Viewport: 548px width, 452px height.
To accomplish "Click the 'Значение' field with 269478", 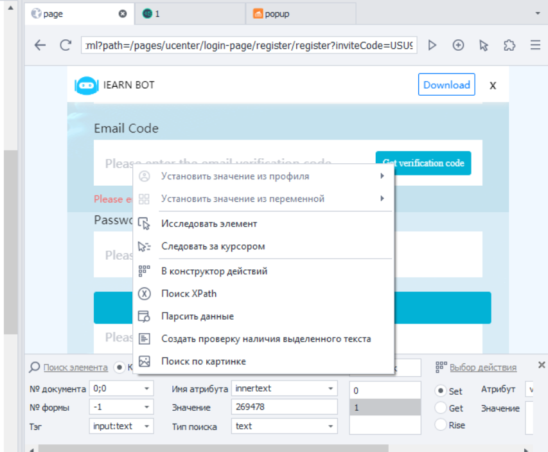I will click(x=284, y=407).
